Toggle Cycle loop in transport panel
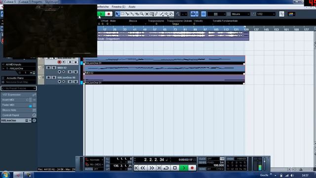 166,168
